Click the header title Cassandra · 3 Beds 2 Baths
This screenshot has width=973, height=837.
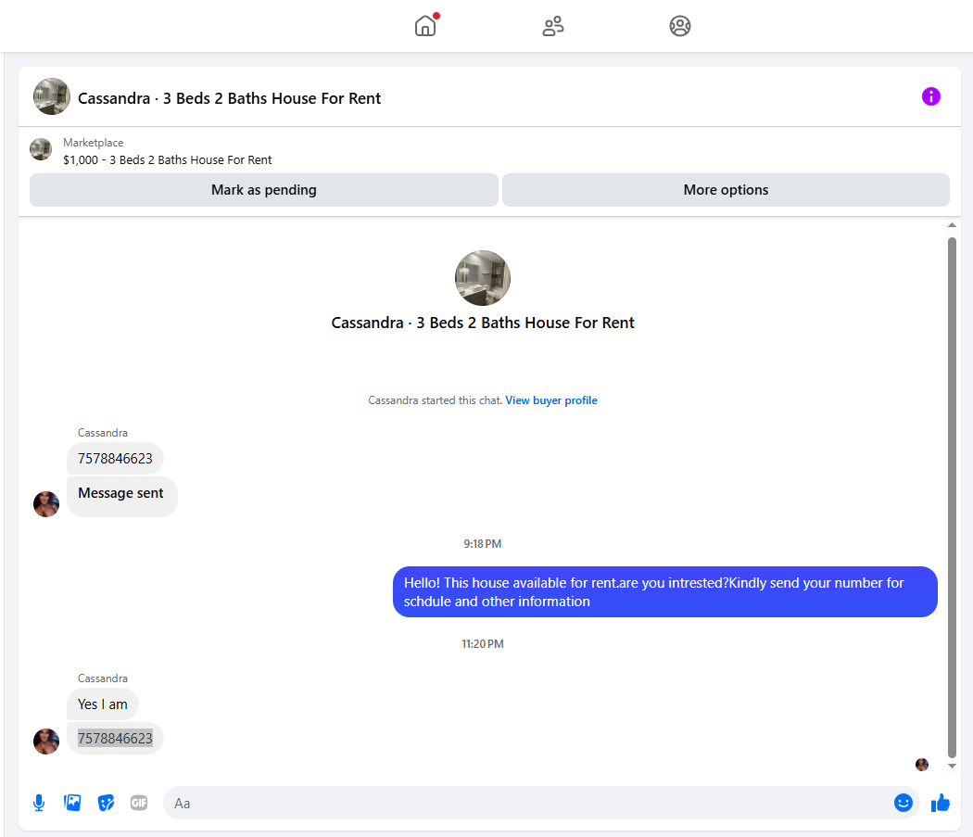point(229,98)
